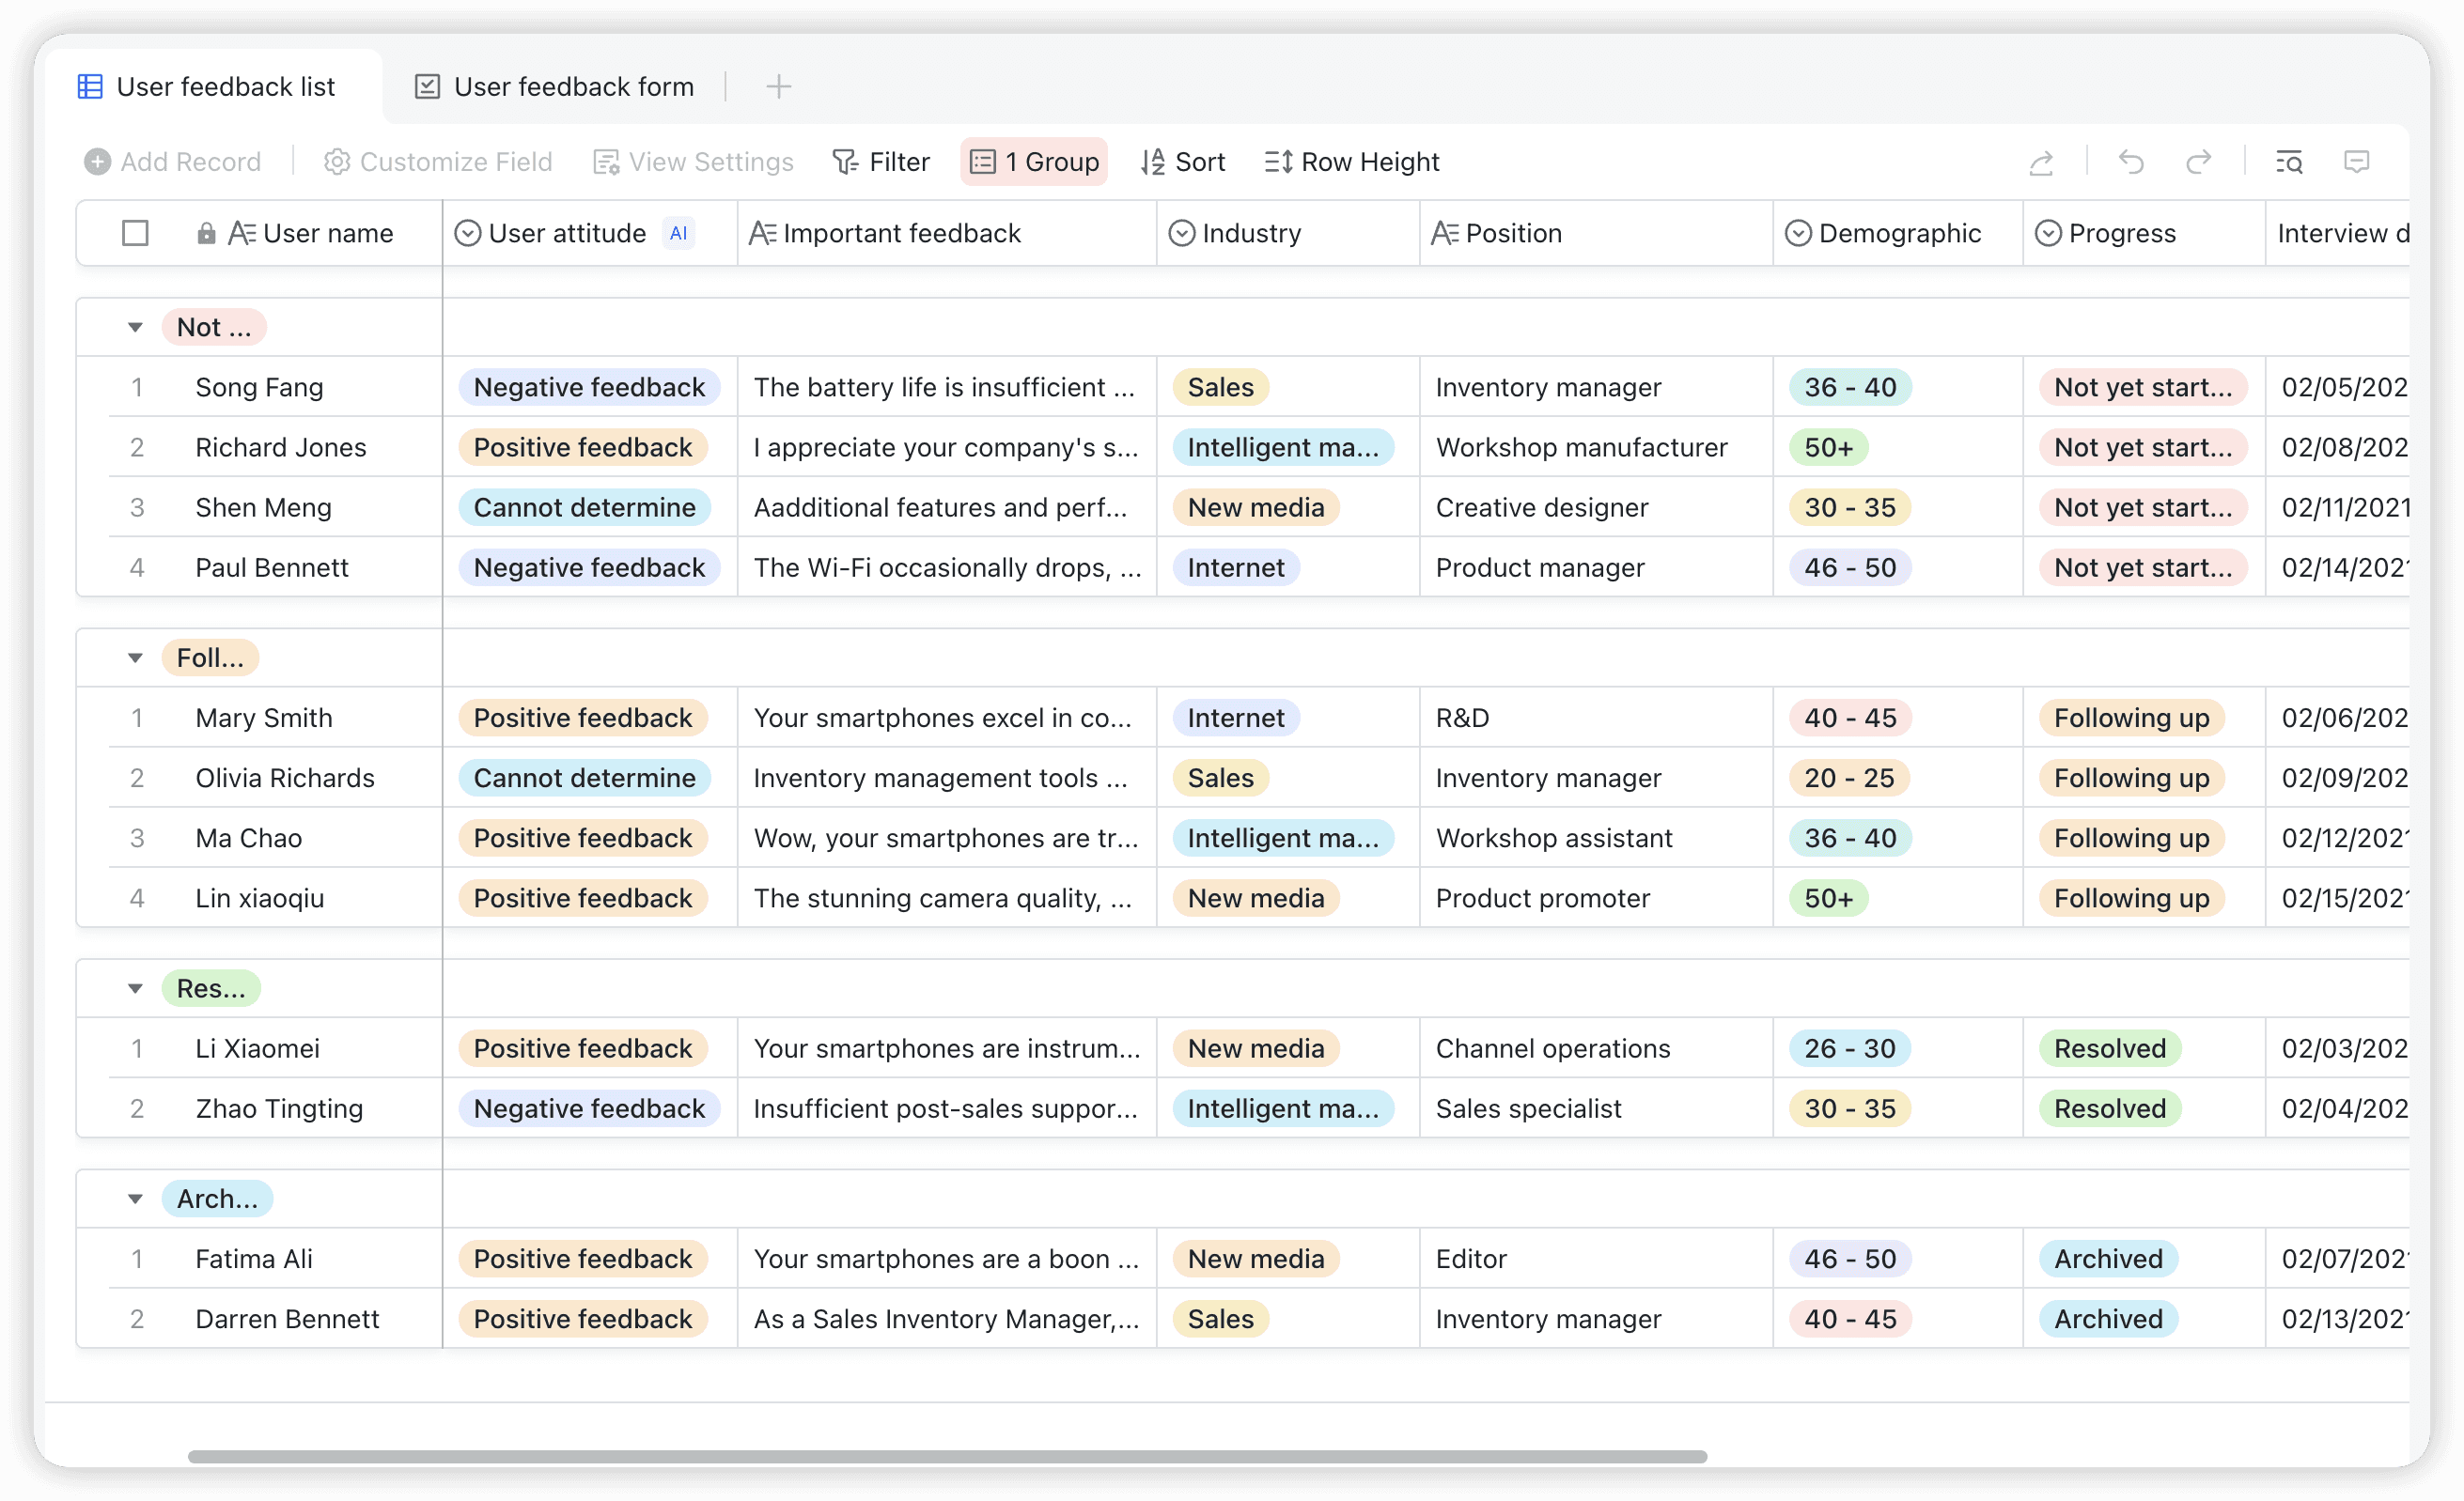Collapse the Archived group

135,1199
